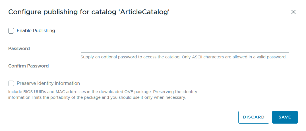Click the 'Confirm Password' field label
Viewport: 306px width, 131px height.
(x=28, y=66)
